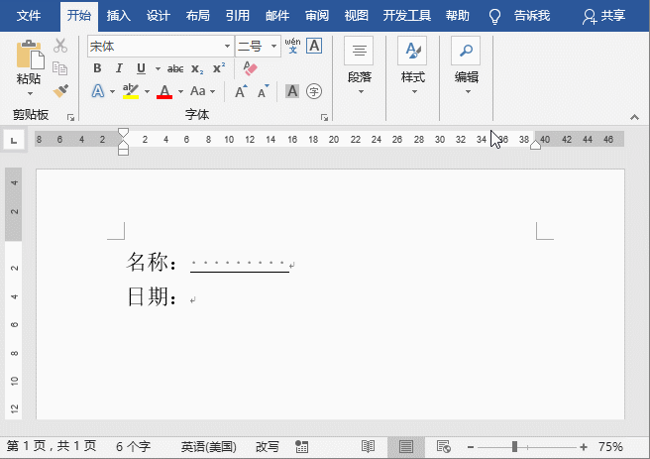650x459 pixels.
Task: Open the font size dropdown 二号
Action: coord(274,46)
